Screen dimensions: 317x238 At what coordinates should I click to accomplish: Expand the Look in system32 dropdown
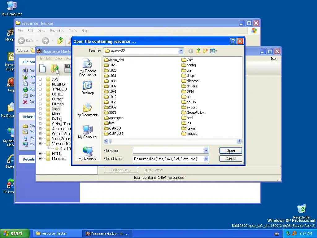coord(181,51)
